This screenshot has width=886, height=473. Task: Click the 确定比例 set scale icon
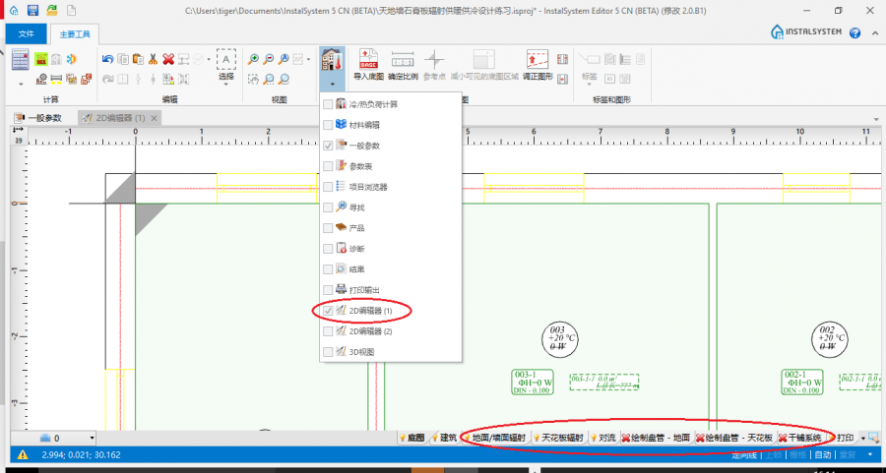(402, 63)
